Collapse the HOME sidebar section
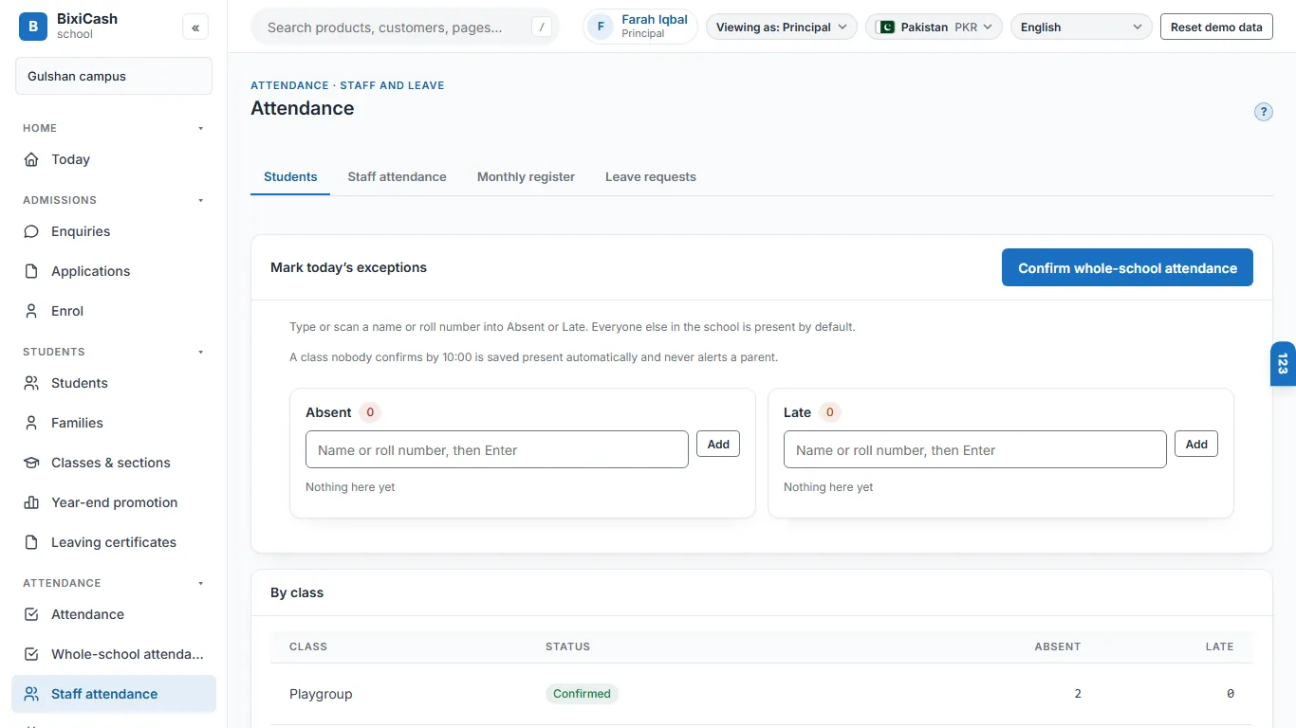This screenshot has height=728, width=1296. 200,128
